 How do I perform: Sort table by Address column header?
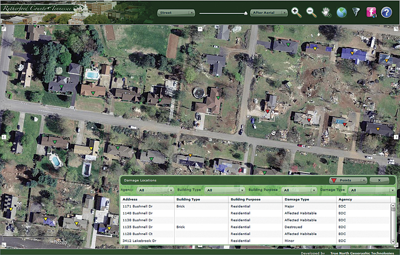coord(147,199)
